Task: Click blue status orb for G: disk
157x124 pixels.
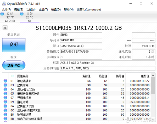Action: point(22,14)
